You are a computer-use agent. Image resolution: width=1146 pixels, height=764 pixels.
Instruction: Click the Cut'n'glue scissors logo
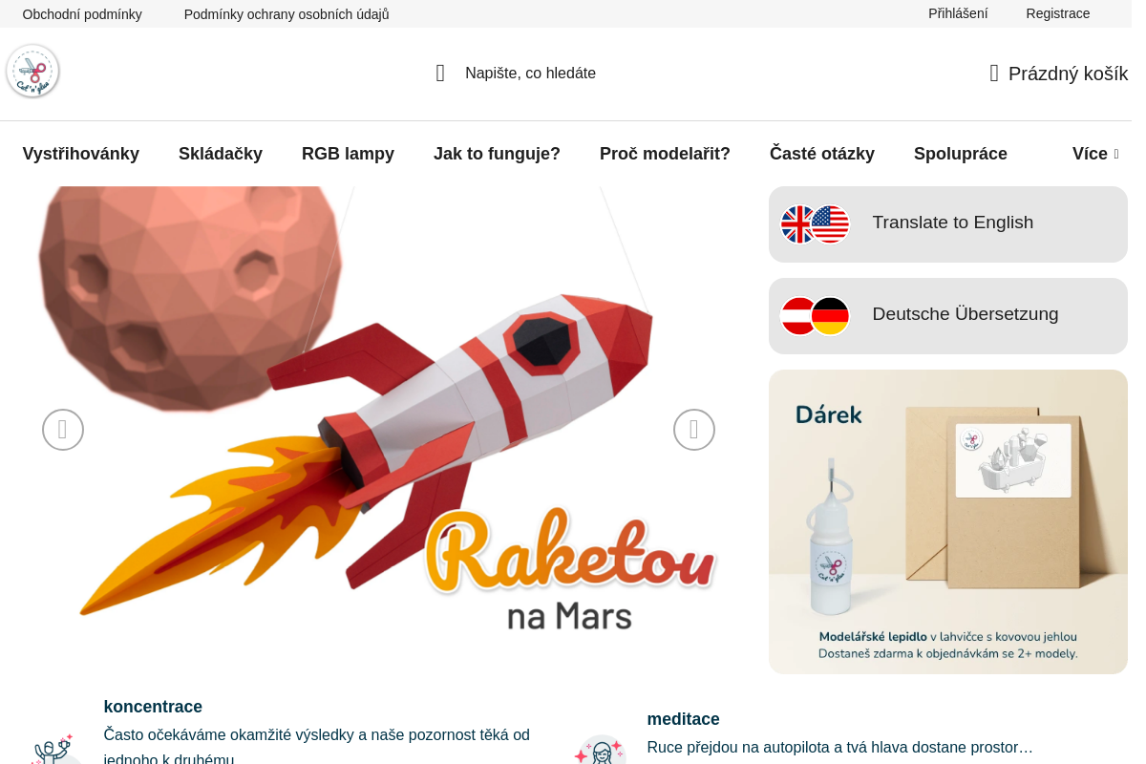32,72
